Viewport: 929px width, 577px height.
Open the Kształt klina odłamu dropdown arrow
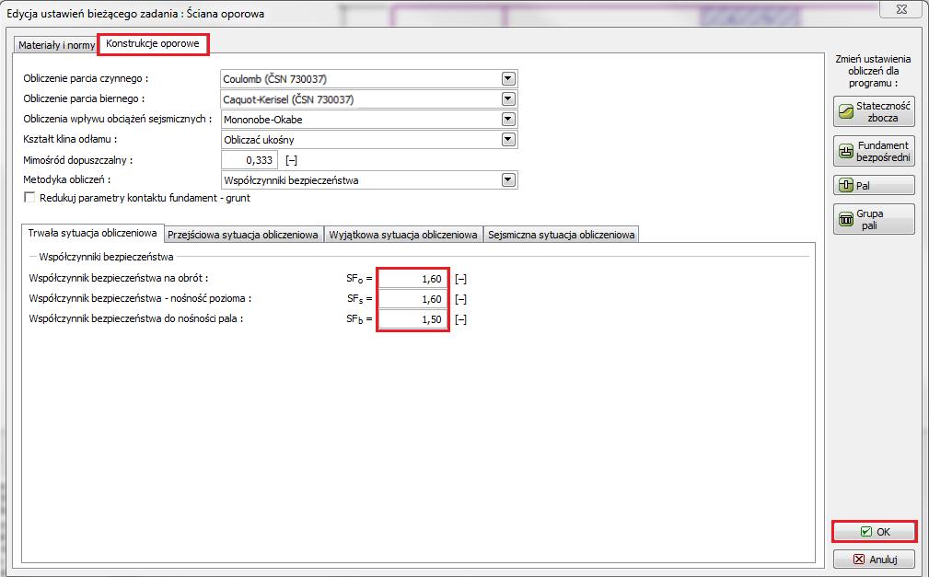tap(508, 139)
